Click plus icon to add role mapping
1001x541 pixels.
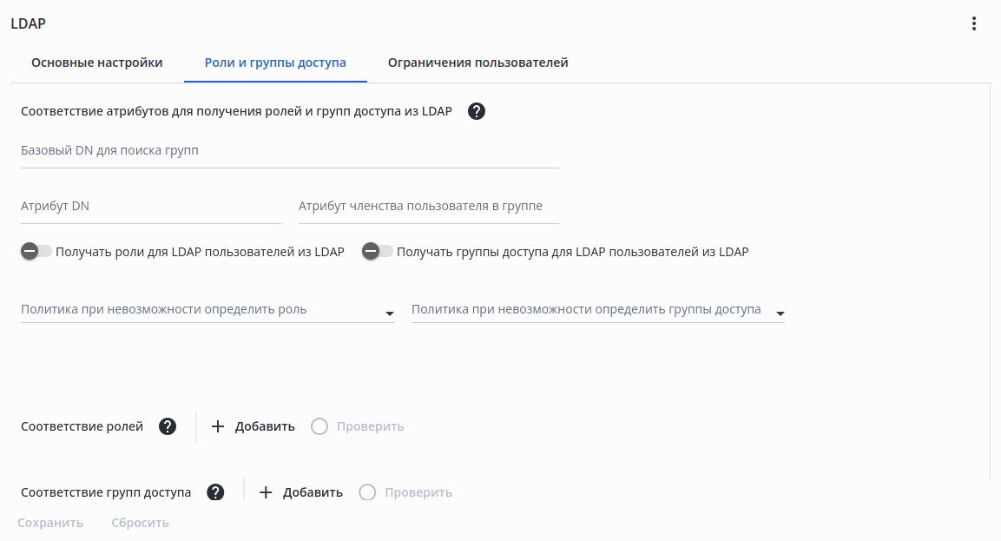pyautogui.click(x=218, y=426)
